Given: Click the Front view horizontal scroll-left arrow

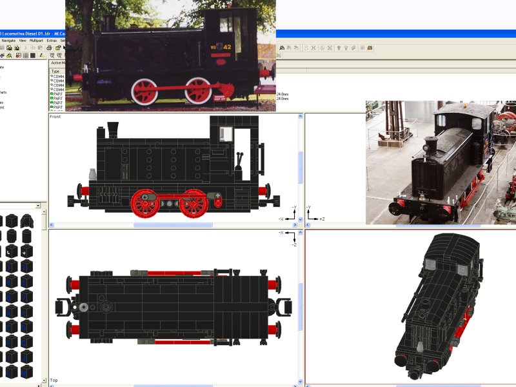Looking at the screenshot, I should click(x=52, y=225).
